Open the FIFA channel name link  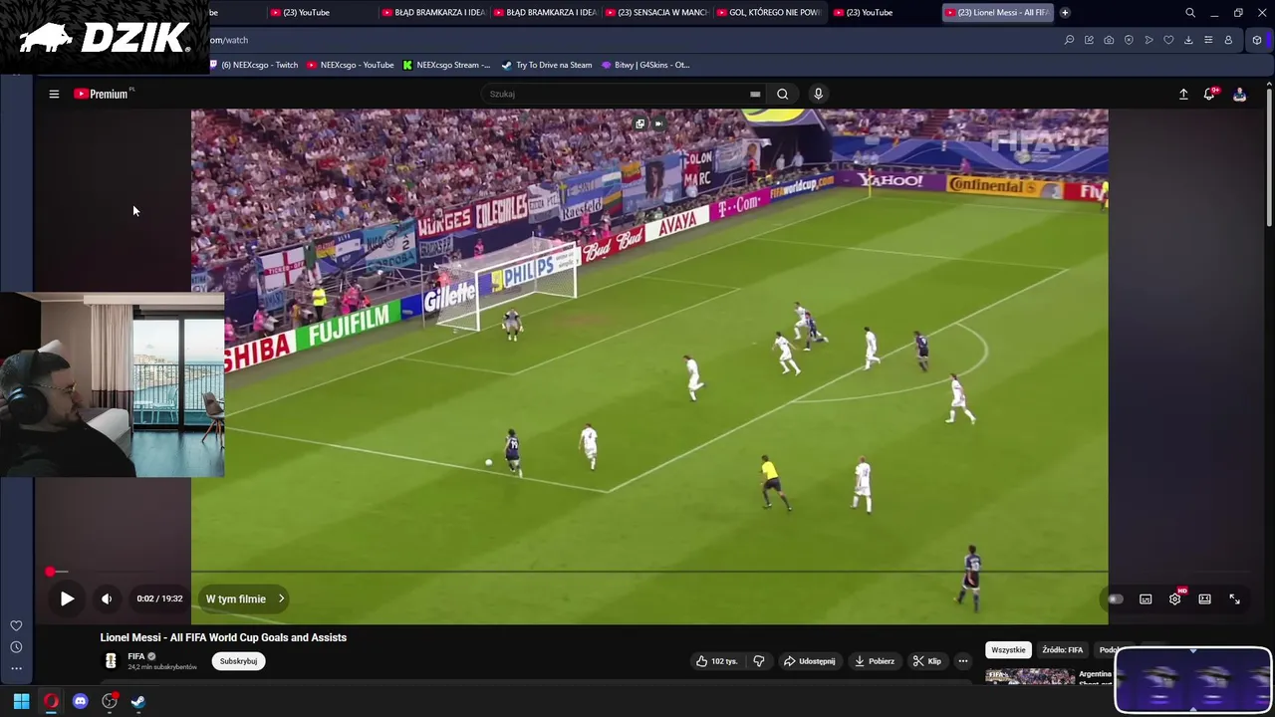136,656
